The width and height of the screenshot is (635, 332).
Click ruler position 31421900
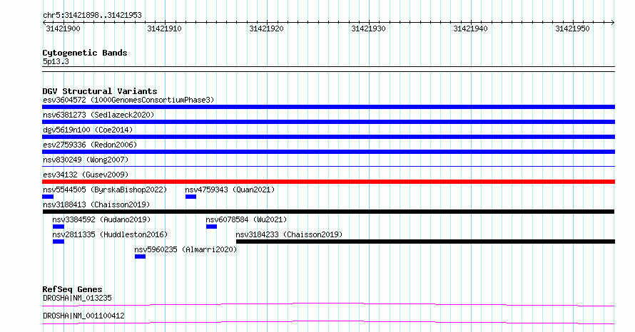point(63,28)
